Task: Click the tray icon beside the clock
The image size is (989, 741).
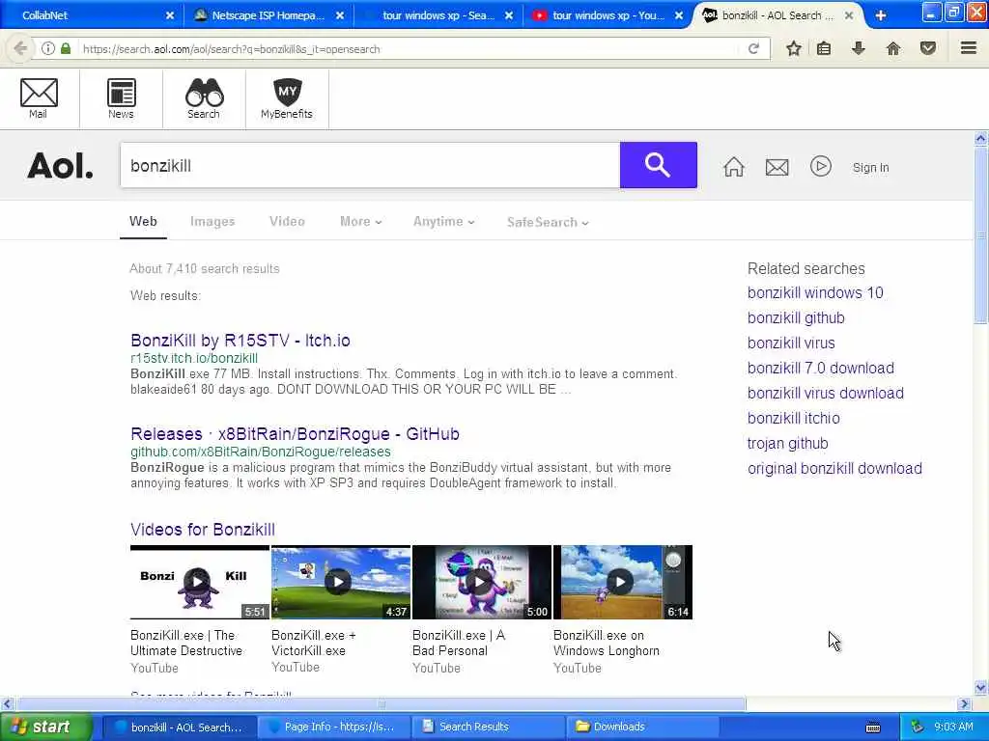Action: pos(918,727)
